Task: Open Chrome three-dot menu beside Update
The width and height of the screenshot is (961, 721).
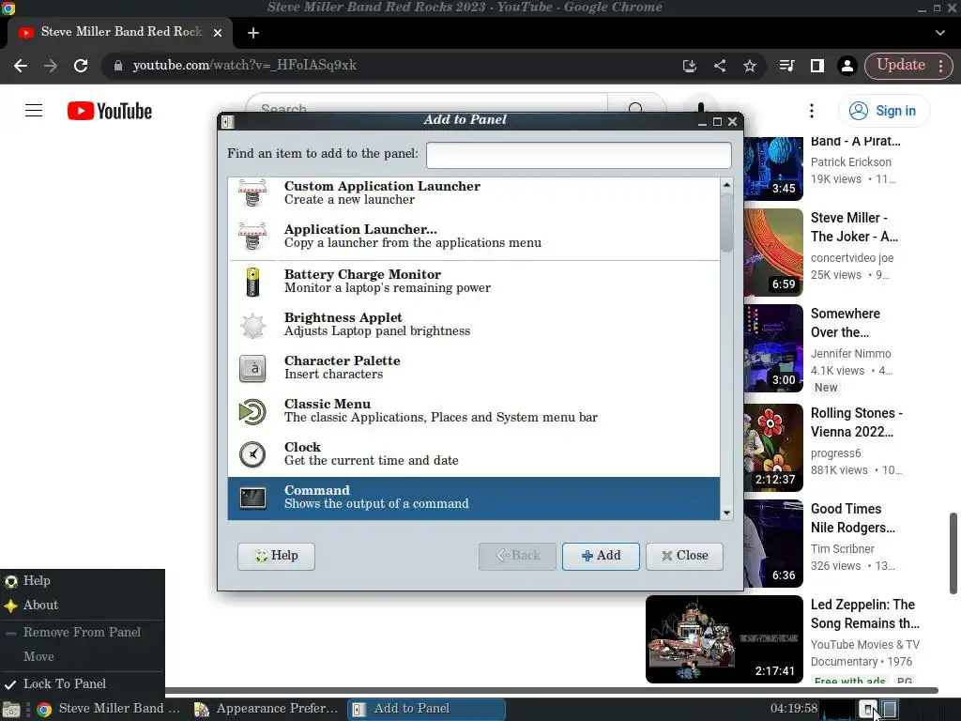Action: pos(940,66)
